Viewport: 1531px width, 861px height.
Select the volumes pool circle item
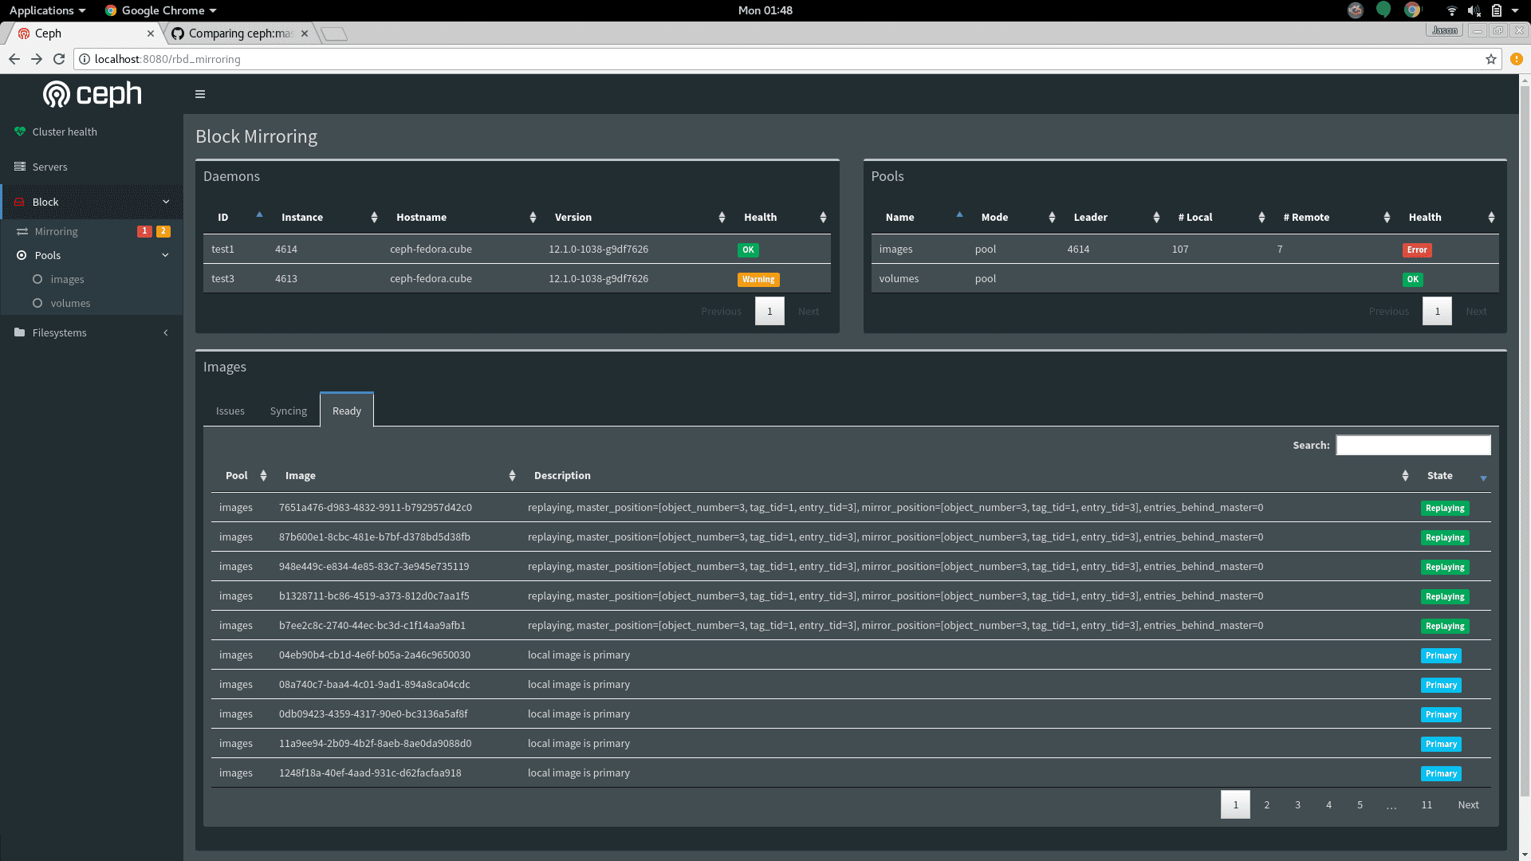pyautogui.click(x=37, y=303)
